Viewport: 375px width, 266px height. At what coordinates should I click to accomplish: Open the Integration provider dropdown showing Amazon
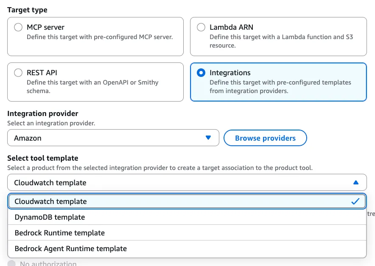coord(113,138)
